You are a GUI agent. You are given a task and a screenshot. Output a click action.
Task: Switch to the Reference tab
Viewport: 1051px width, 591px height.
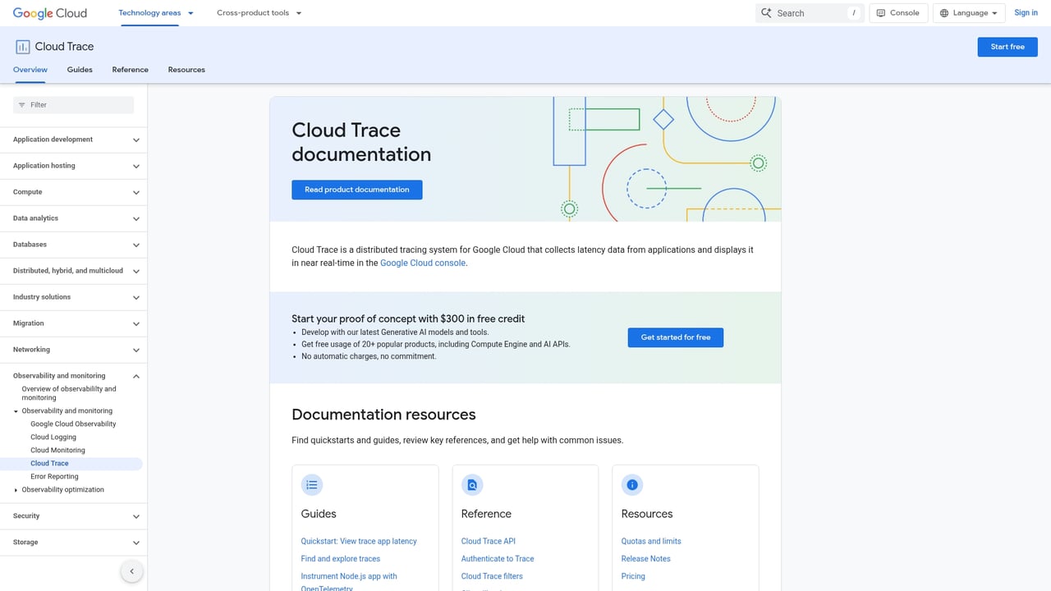(130, 70)
